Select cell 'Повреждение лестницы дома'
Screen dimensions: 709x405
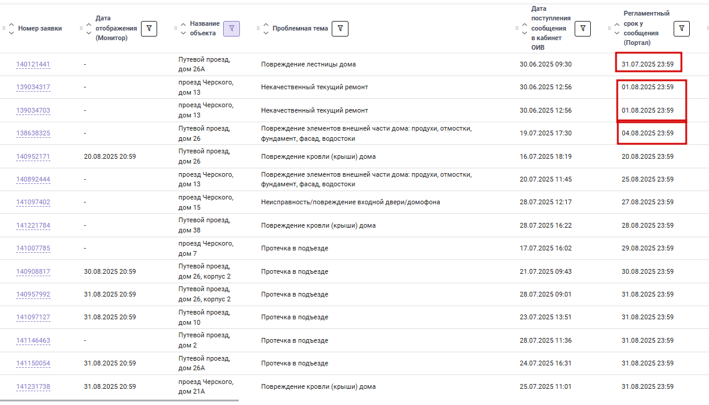pyautogui.click(x=308, y=64)
